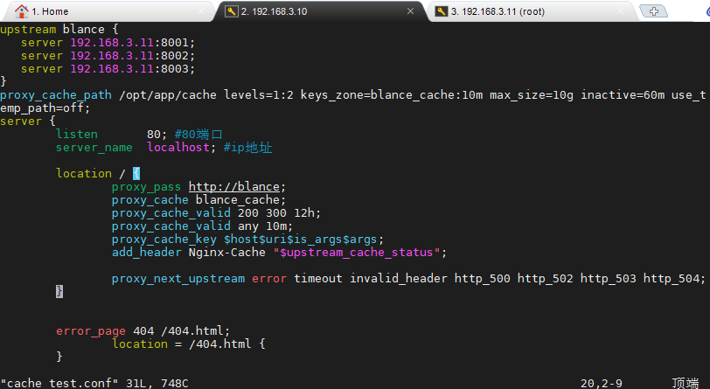Click the 'proxy_pass' directive
Image resolution: width=710 pixels, height=389 pixels.
click(146, 186)
